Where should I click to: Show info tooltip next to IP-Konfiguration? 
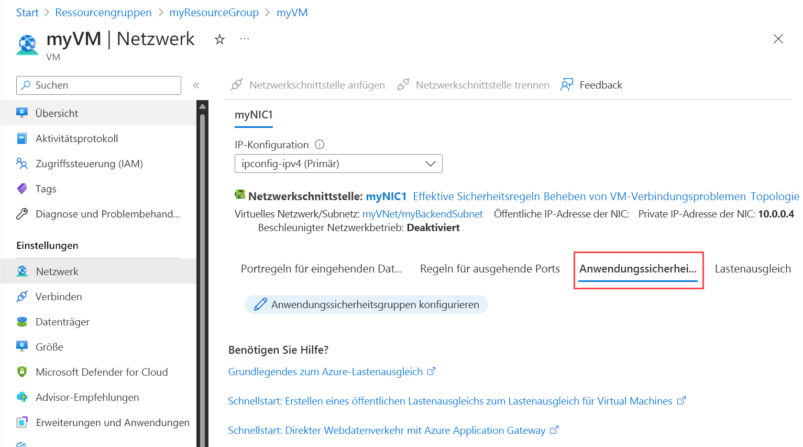pos(319,144)
